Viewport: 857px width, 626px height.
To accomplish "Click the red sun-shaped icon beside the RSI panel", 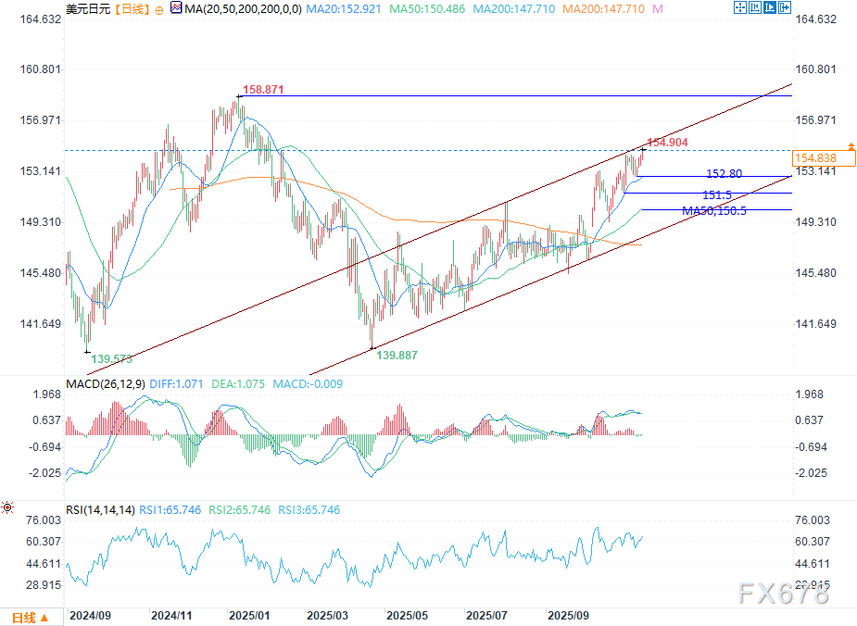I will pos(7,507).
